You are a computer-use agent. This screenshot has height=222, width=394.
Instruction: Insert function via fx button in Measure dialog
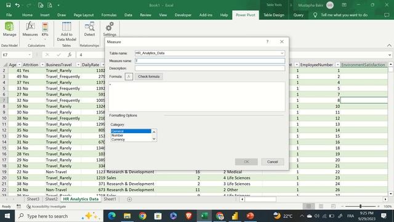tap(129, 76)
